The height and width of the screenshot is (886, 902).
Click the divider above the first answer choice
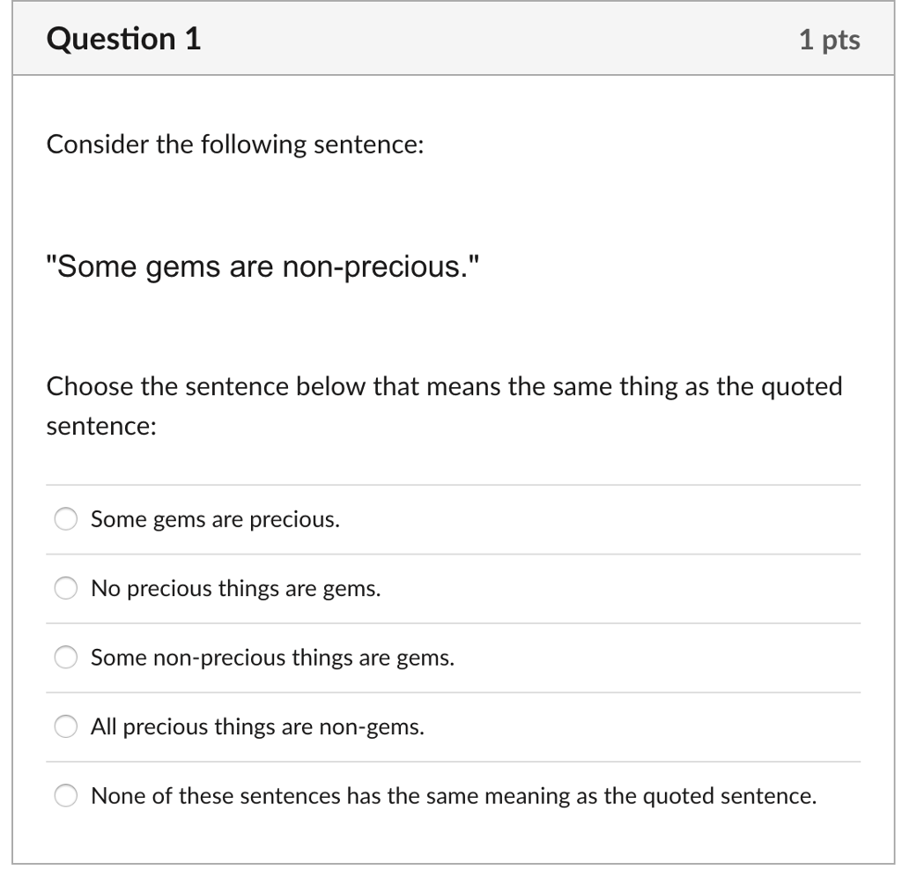click(453, 484)
